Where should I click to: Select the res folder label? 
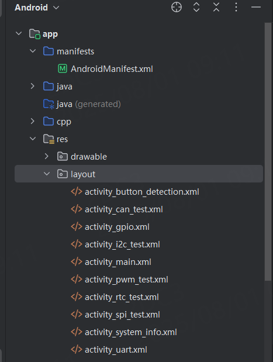point(63,139)
